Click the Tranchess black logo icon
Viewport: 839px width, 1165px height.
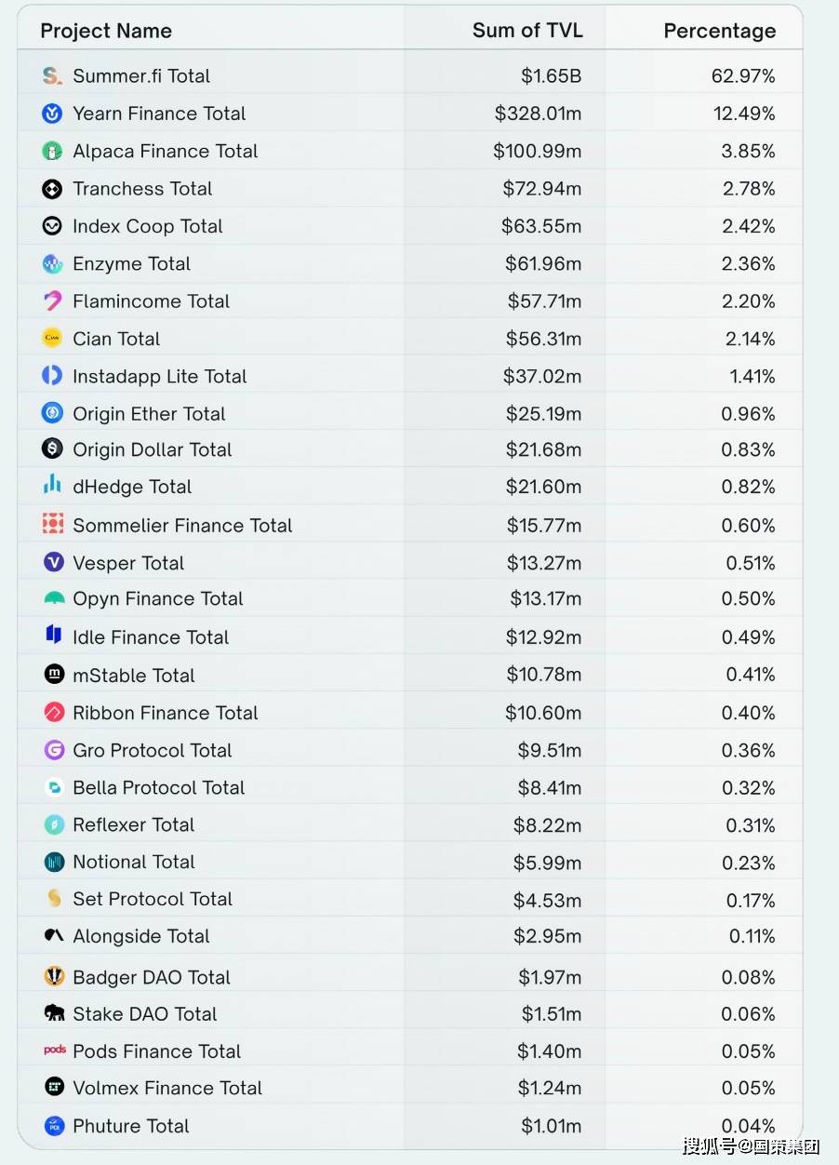(52, 189)
